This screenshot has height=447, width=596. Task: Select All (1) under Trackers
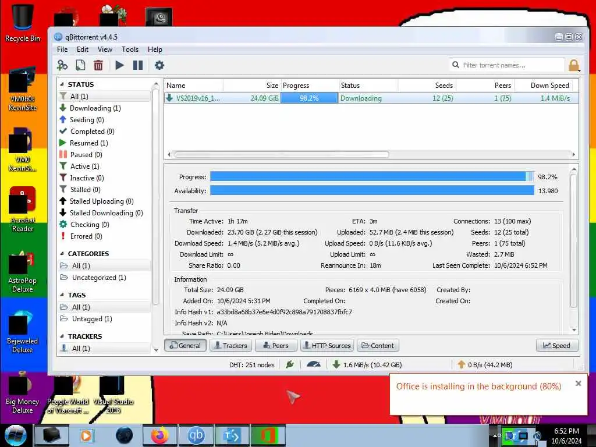[x=105, y=348]
